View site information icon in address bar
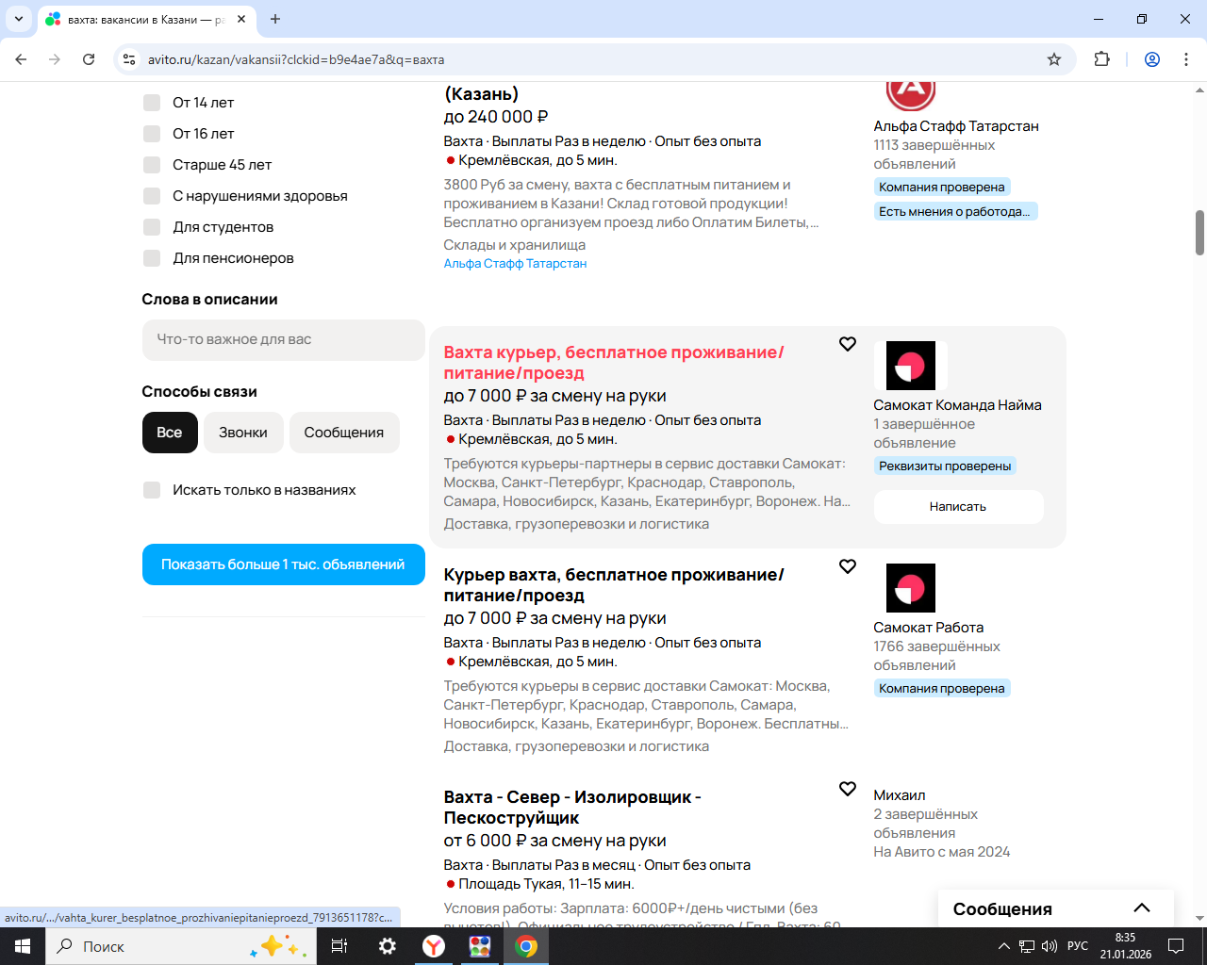Screen dimensions: 1207x965 pyautogui.click(x=129, y=59)
